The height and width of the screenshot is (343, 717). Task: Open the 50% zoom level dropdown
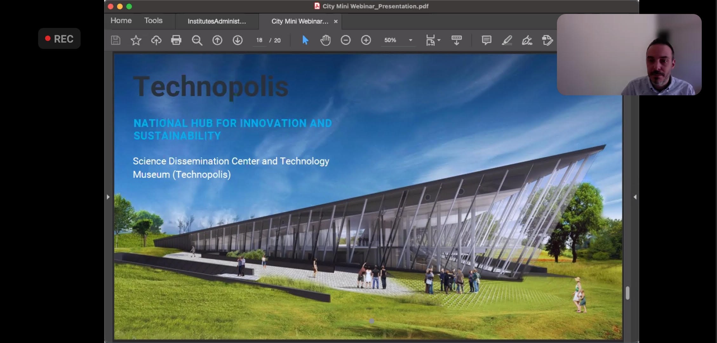(411, 40)
